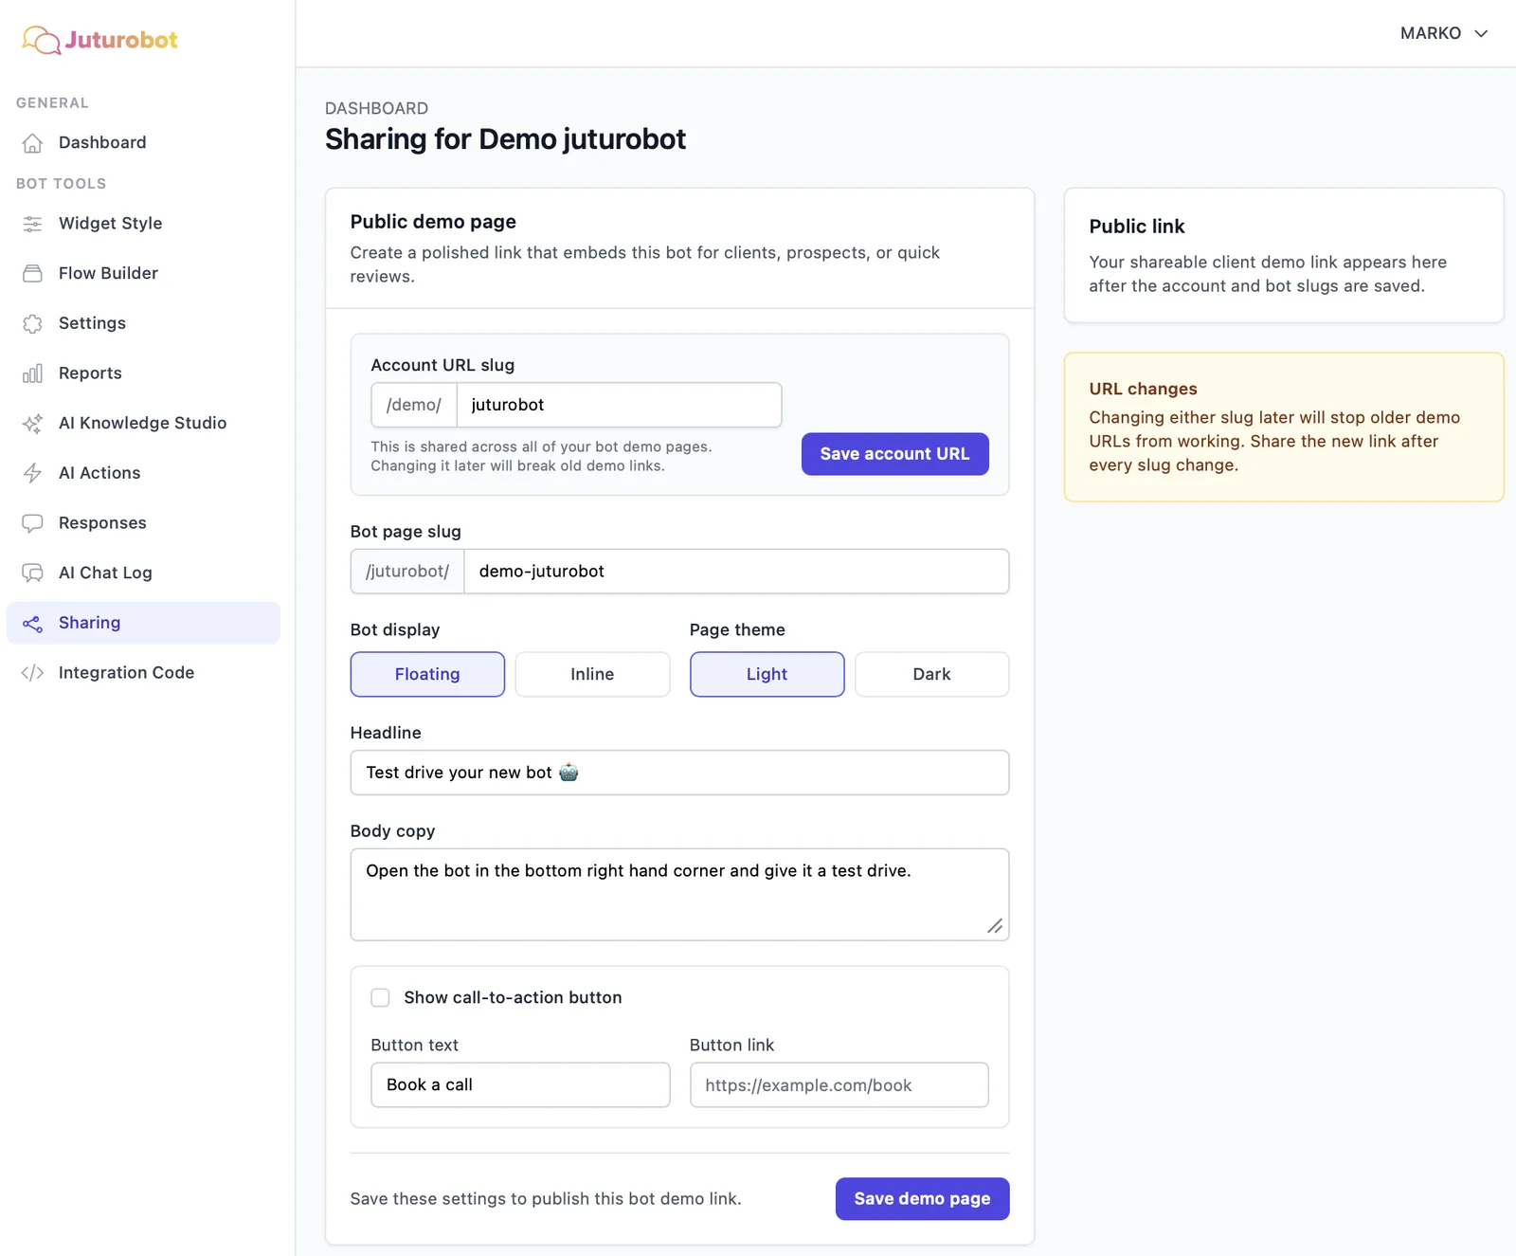Focus the Bot page slug field
Image resolution: width=1516 pixels, height=1256 pixels.
coord(736,572)
